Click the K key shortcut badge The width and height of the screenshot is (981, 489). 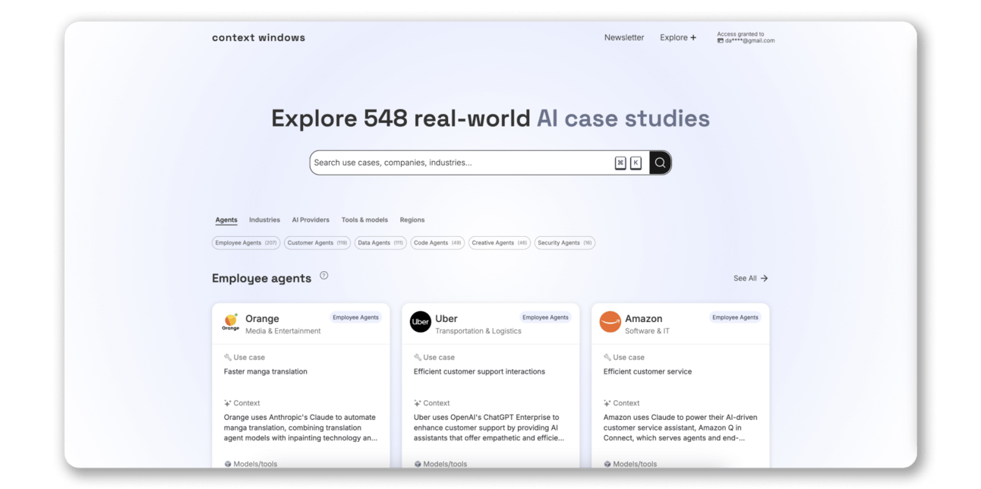pyautogui.click(x=636, y=162)
